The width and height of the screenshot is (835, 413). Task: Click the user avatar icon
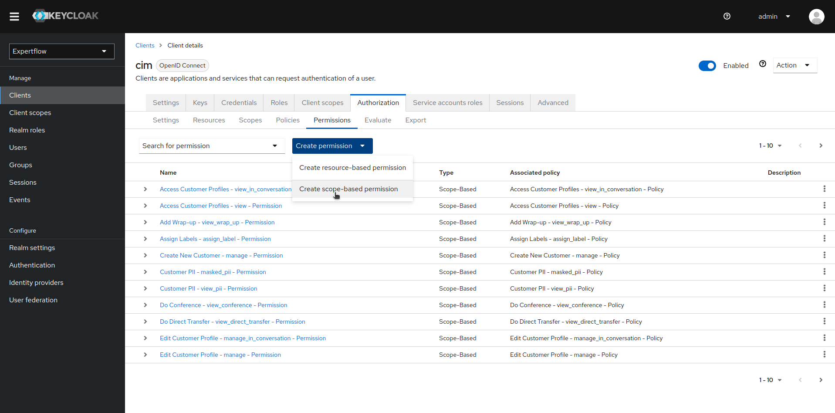(816, 17)
